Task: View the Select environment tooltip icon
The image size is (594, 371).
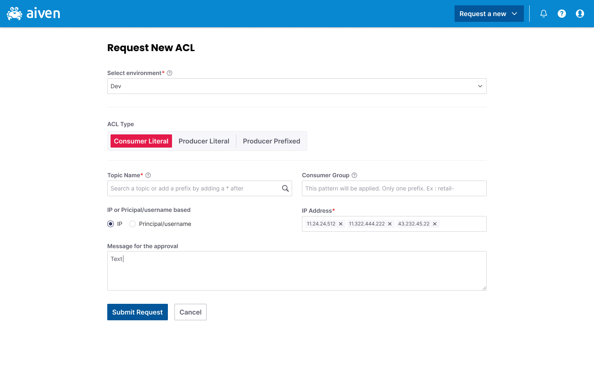Action: 170,73
